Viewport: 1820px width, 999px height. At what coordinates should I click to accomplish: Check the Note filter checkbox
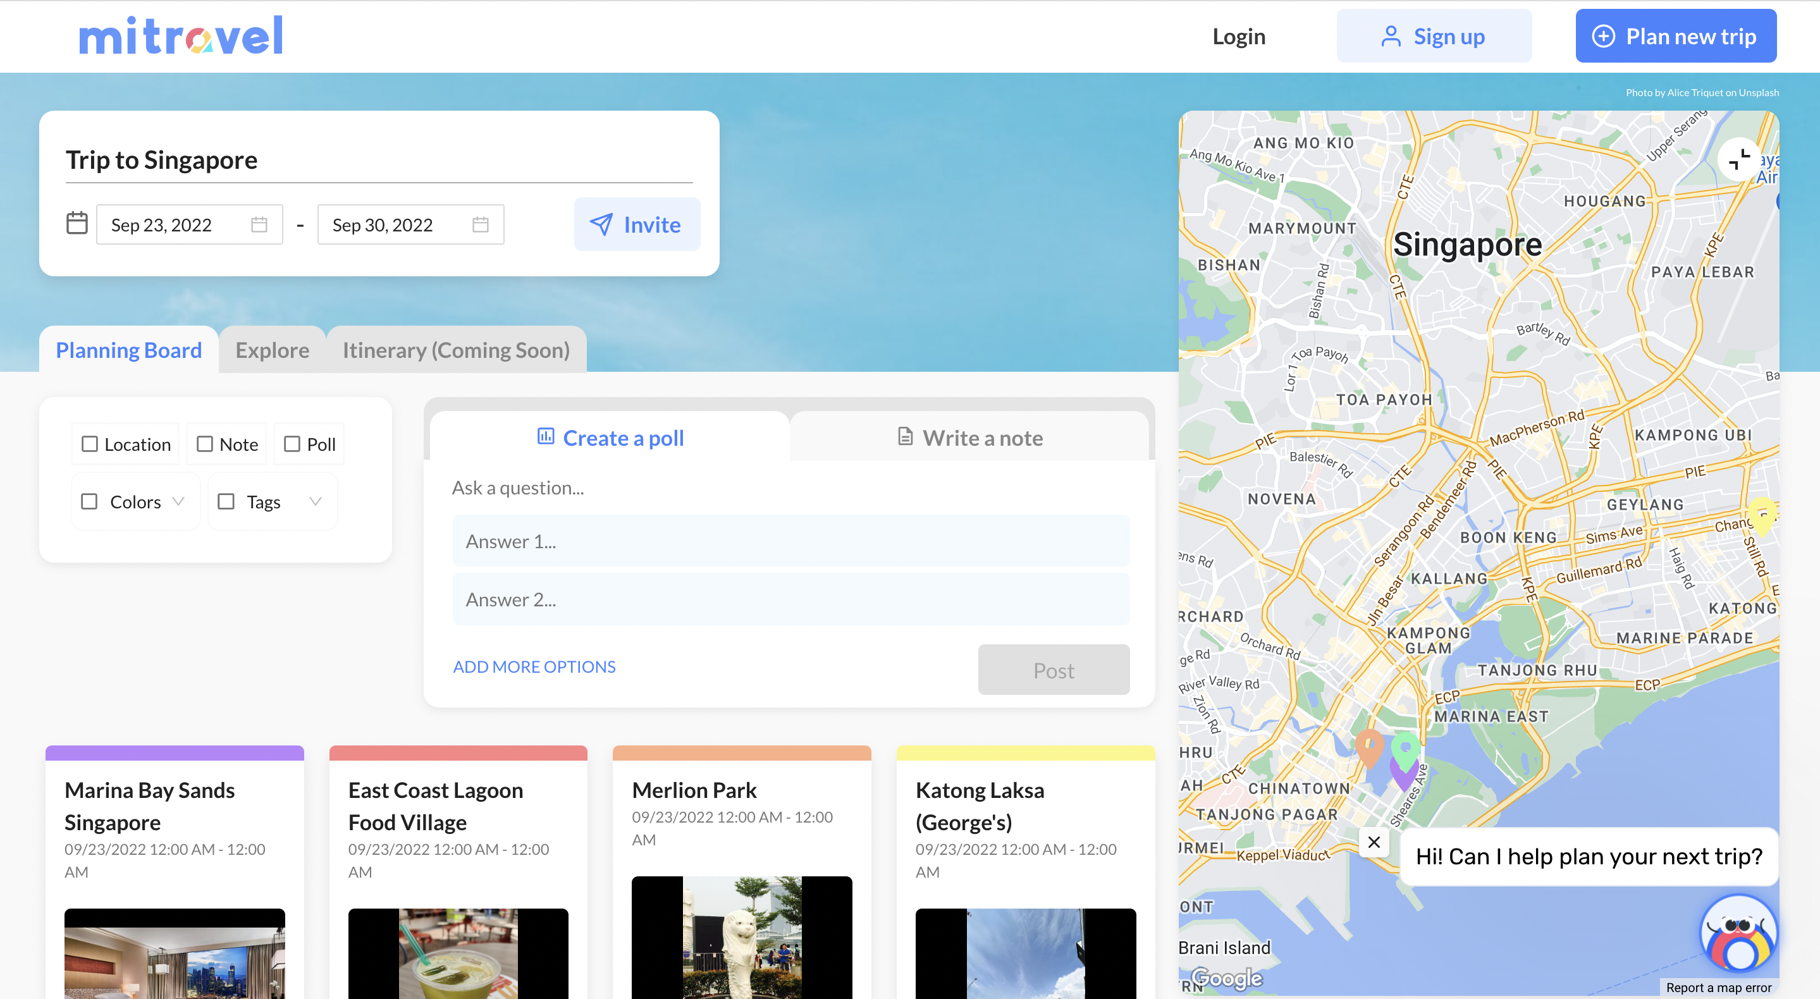205,444
